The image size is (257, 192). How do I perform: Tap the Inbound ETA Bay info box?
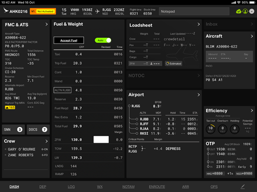click(230, 57)
